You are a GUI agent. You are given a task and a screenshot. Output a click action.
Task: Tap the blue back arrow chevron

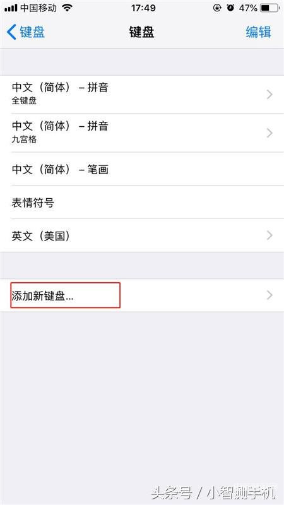tap(11, 32)
